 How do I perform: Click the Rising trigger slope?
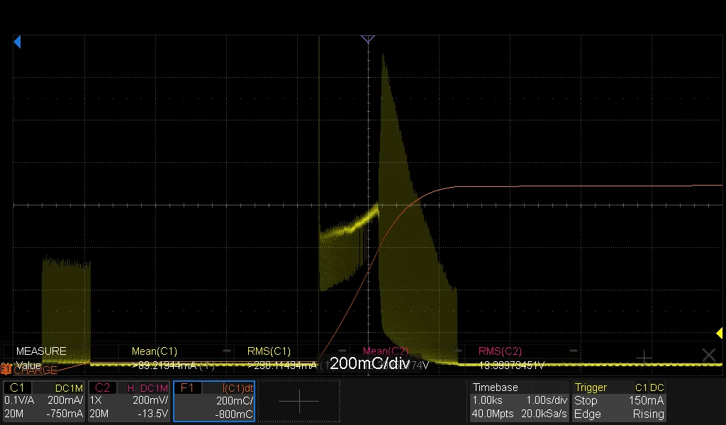coord(648,414)
